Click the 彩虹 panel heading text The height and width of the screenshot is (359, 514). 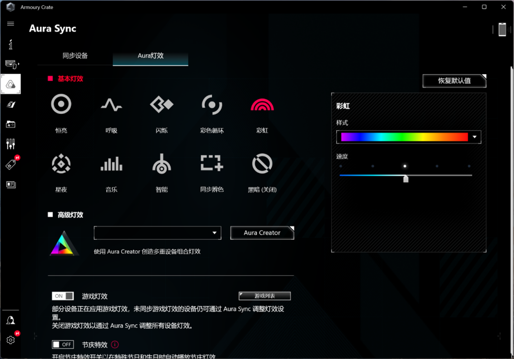343,106
